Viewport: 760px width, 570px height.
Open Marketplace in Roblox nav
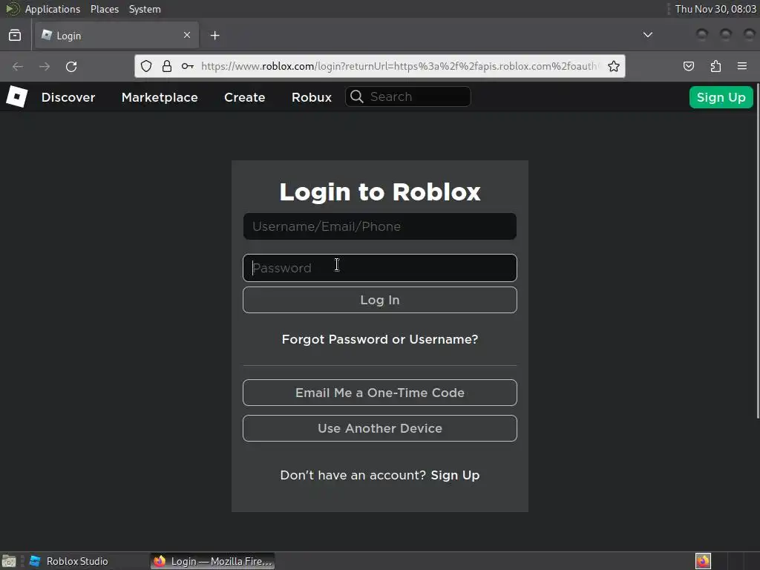[160, 97]
